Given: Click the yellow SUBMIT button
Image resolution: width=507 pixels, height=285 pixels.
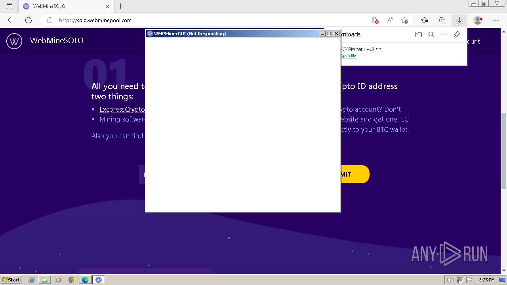Looking at the screenshot, I should (355, 174).
